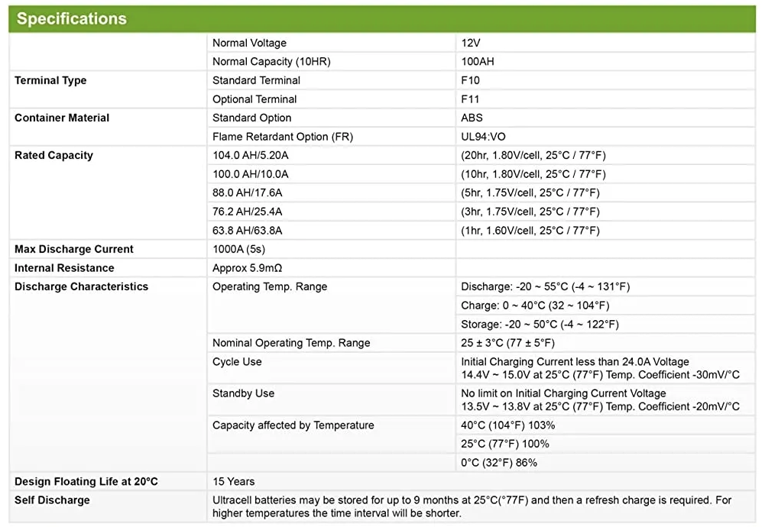This screenshot has height=527, width=765.
Task: Select the Normal Voltage 12V value cell
Action: tap(471, 44)
